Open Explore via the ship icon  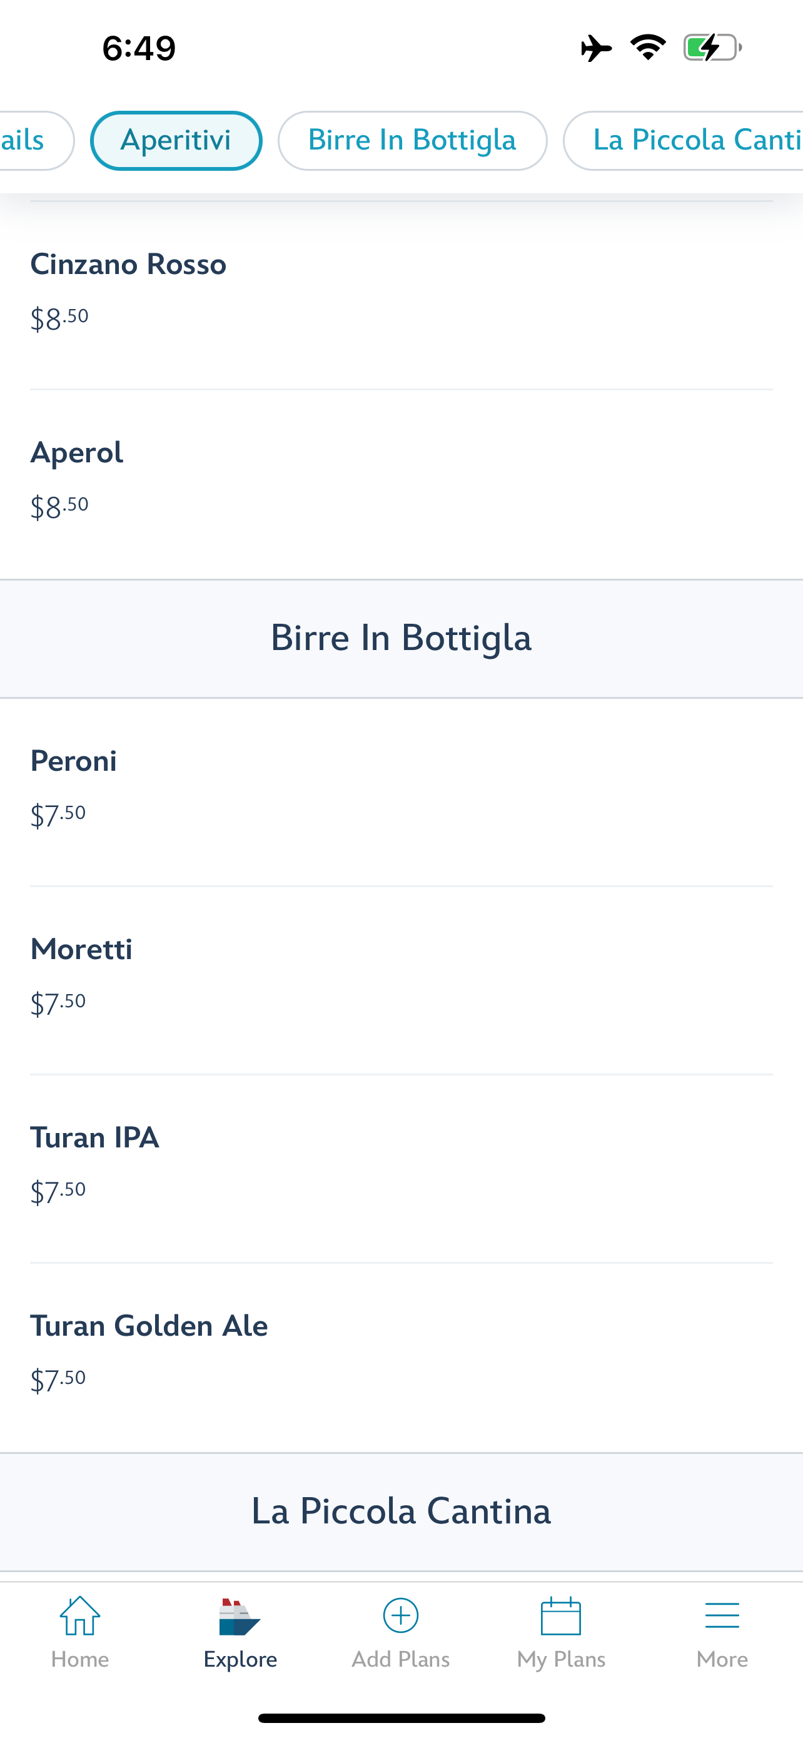coord(240,1617)
